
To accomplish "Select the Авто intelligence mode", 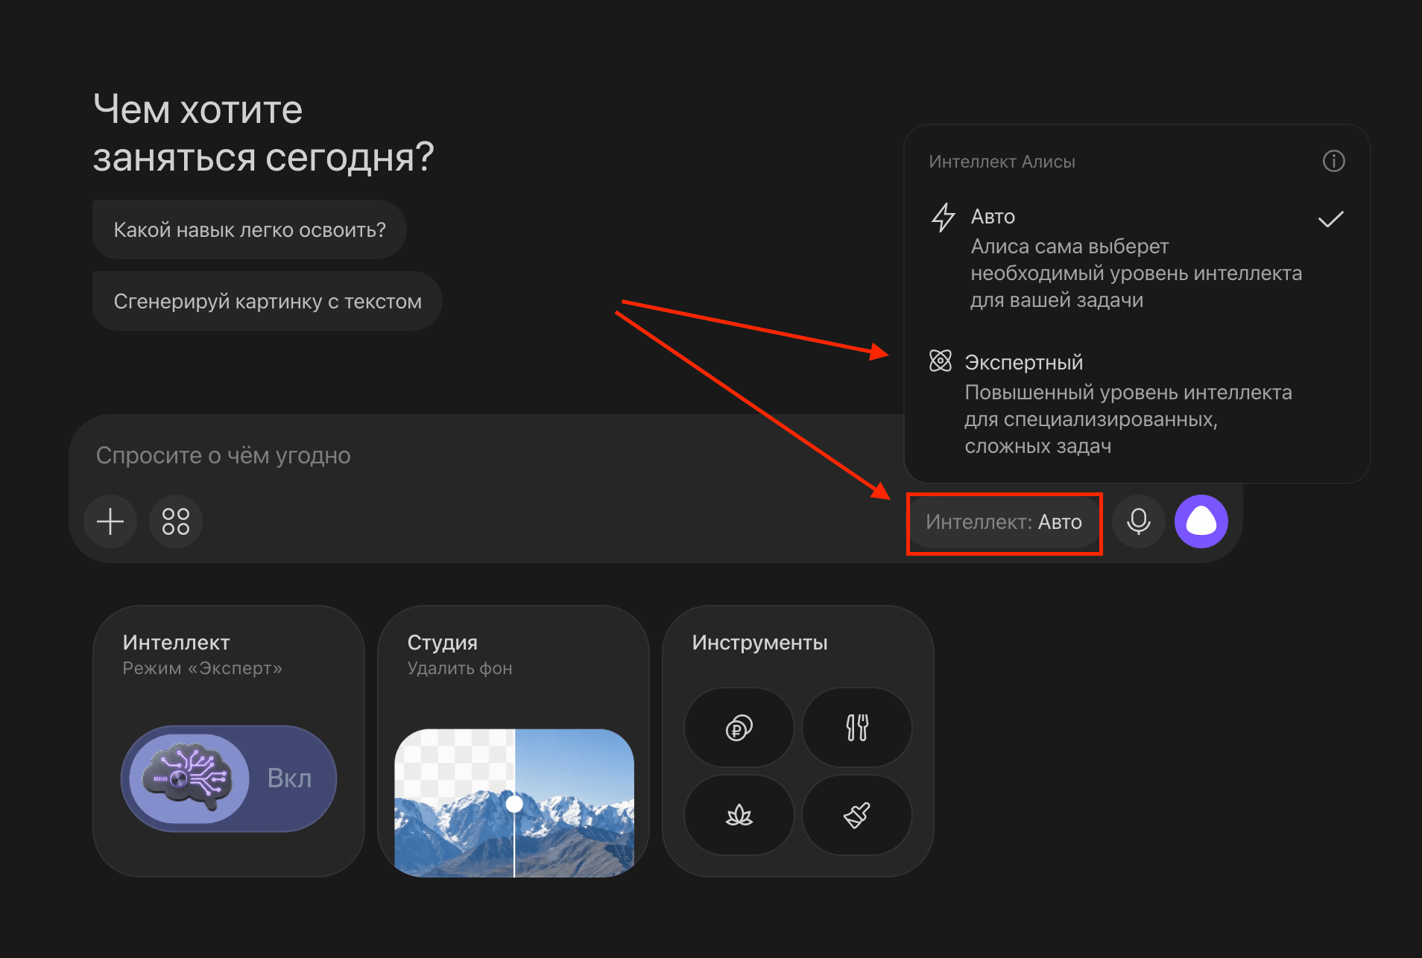I will [1137, 258].
